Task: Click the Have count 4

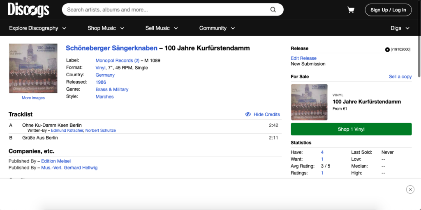Action: 322,152
